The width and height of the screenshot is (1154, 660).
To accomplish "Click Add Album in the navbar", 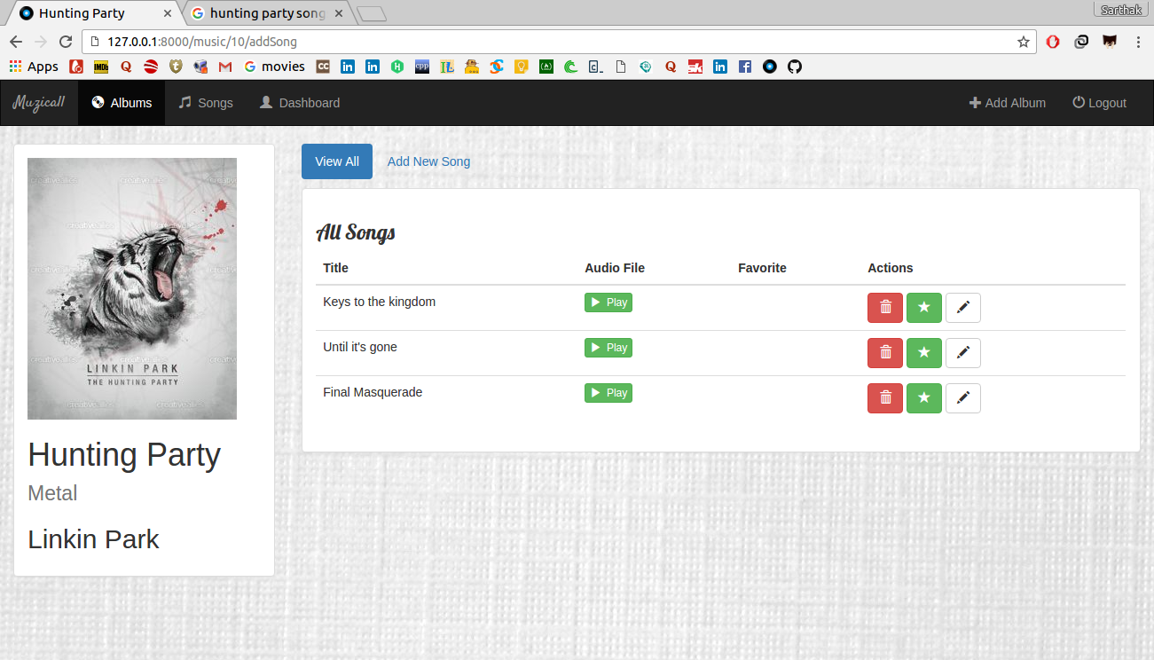I will point(1008,103).
